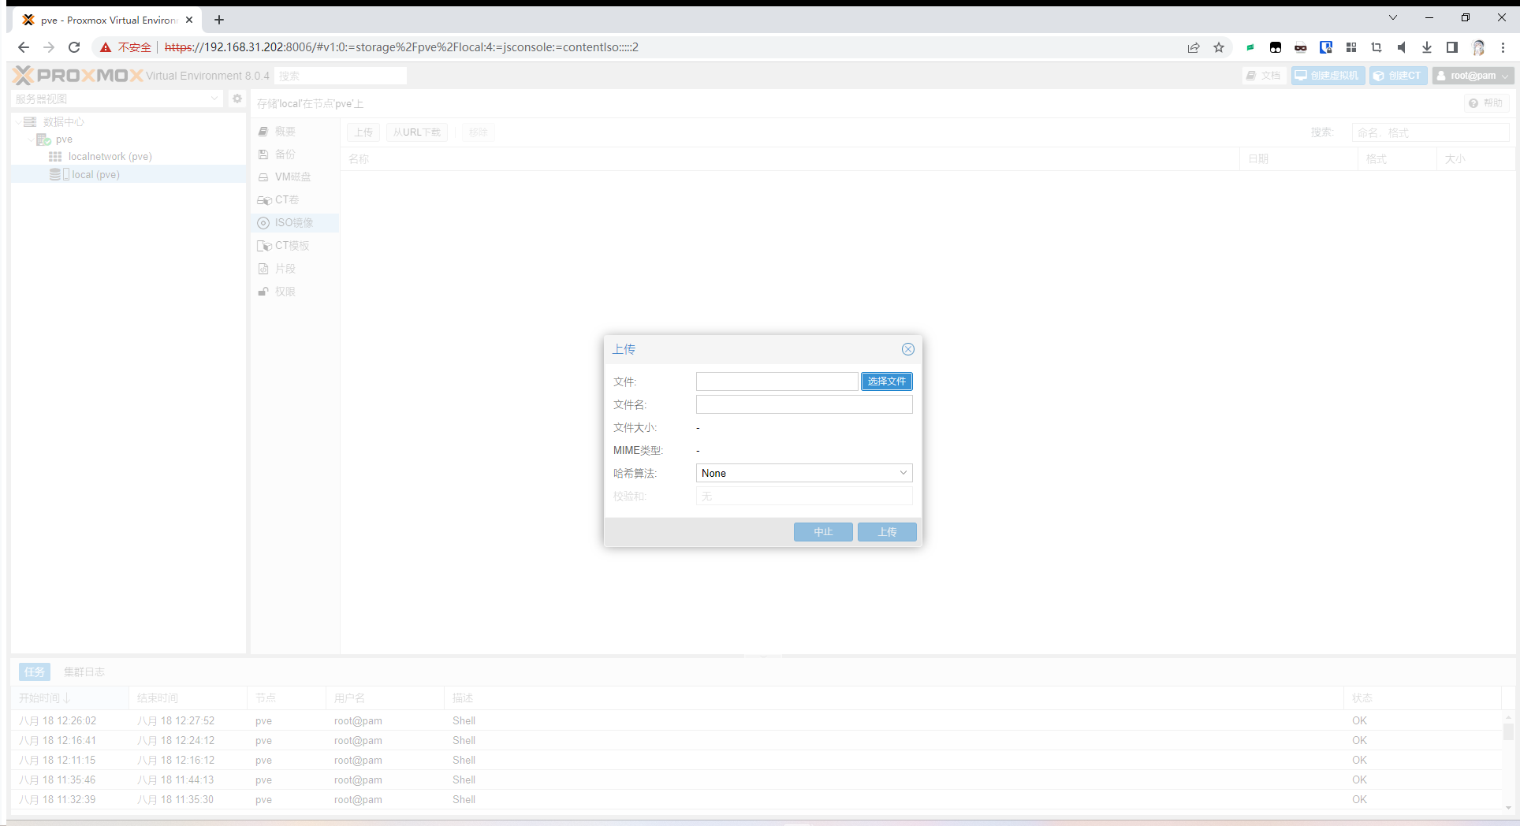Open the 哈希算法 None dropdown
The width and height of the screenshot is (1520, 826).
click(803, 473)
